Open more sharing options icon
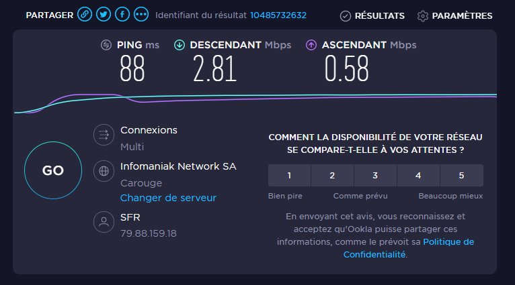 (x=141, y=15)
